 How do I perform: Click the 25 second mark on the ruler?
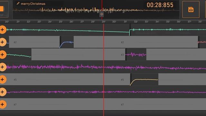point(60,22)
